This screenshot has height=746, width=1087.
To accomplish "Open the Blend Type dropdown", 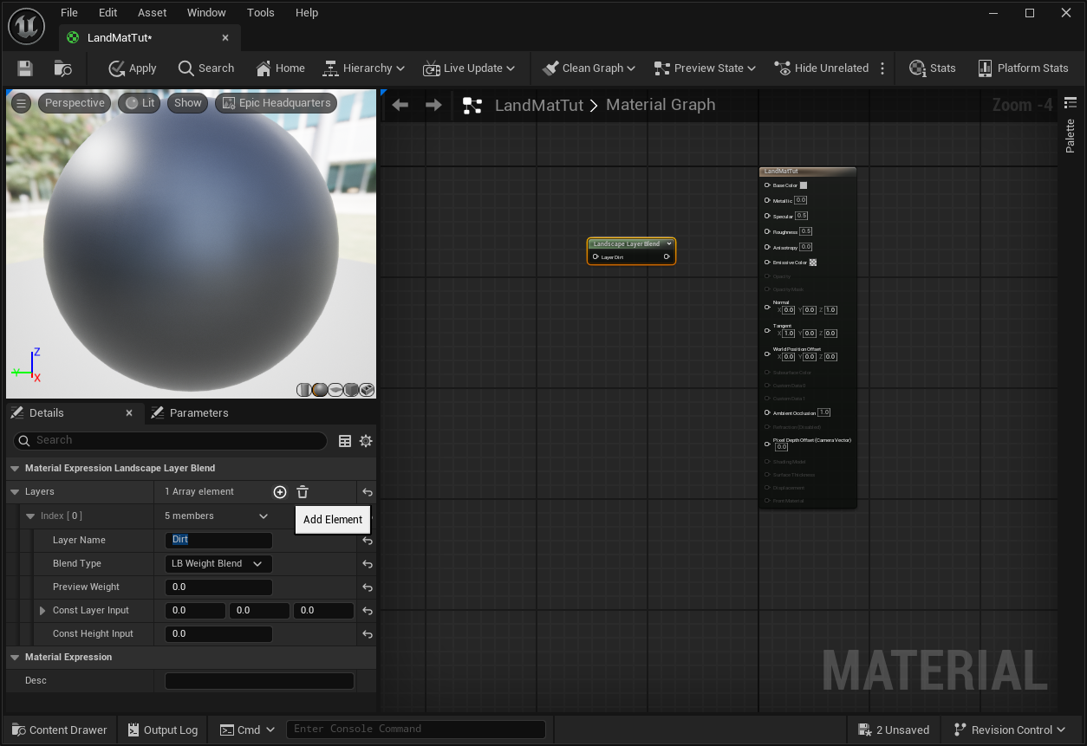I will tap(218, 563).
